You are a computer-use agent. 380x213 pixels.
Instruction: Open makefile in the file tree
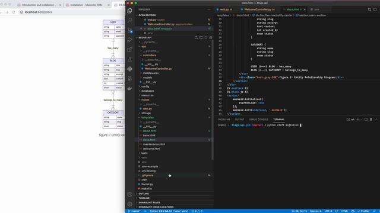[x=147, y=189]
